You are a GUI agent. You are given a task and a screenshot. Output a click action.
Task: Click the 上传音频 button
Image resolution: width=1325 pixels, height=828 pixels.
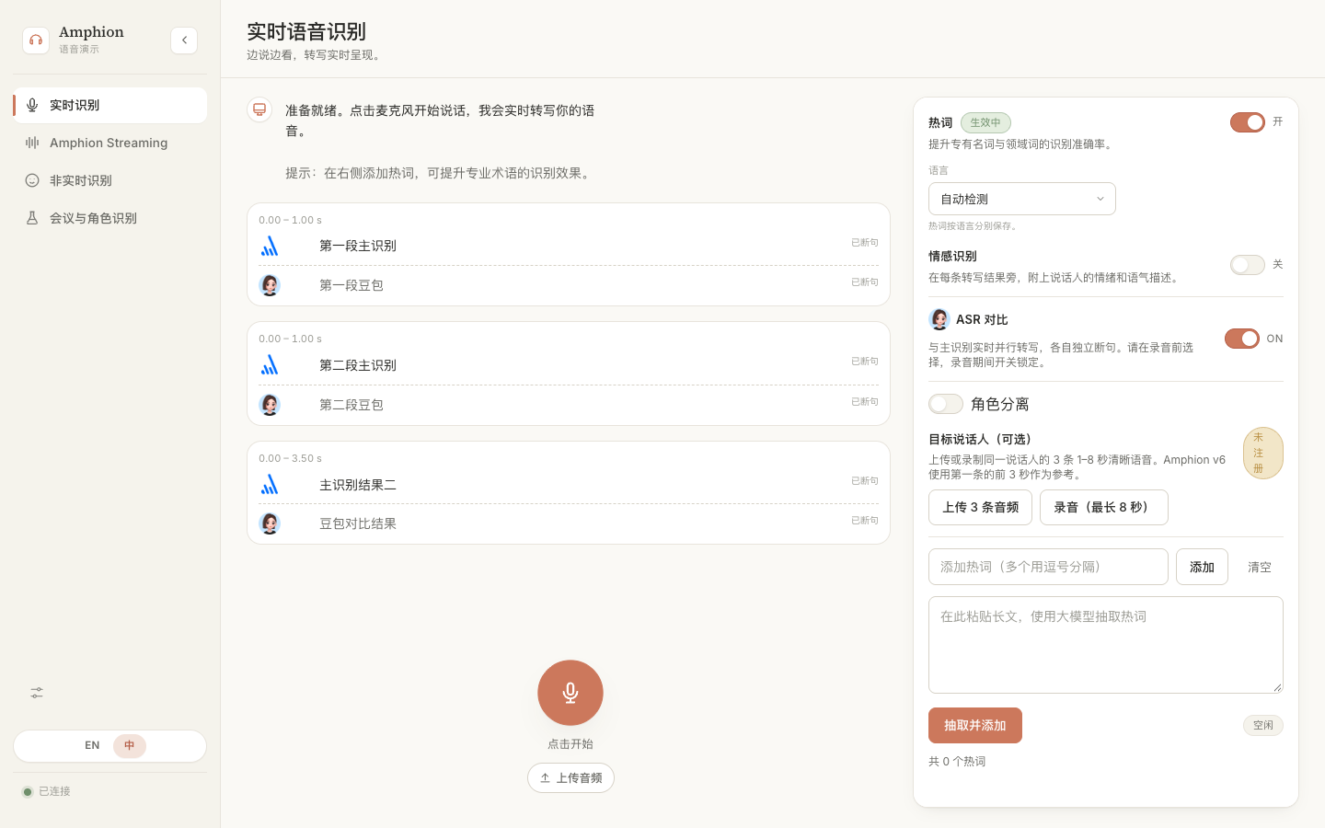pyautogui.click(x=570, y=778)
